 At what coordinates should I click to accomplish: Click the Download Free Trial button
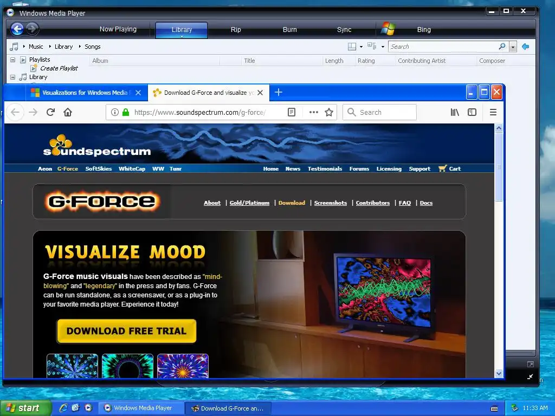(x=126, y=331)
